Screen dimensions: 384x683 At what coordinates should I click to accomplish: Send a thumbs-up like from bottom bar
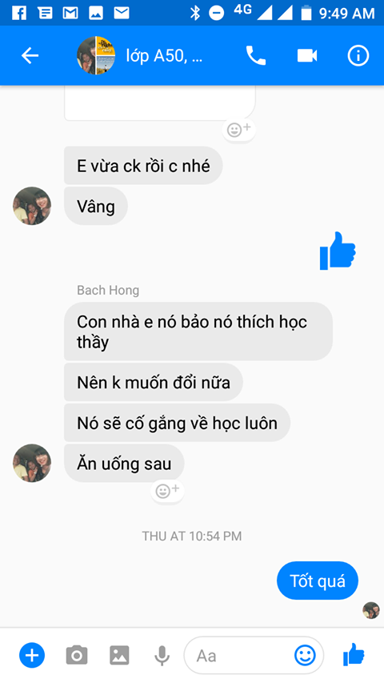click(x=354, y=655)
